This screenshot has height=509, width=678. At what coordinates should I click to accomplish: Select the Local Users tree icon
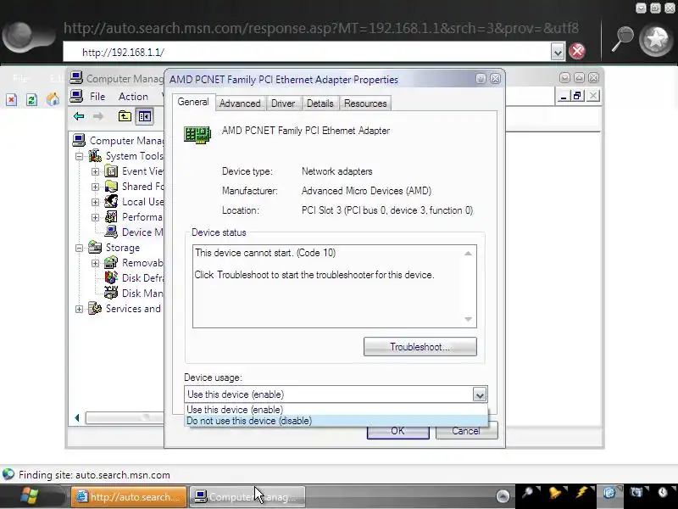[111, 202]
